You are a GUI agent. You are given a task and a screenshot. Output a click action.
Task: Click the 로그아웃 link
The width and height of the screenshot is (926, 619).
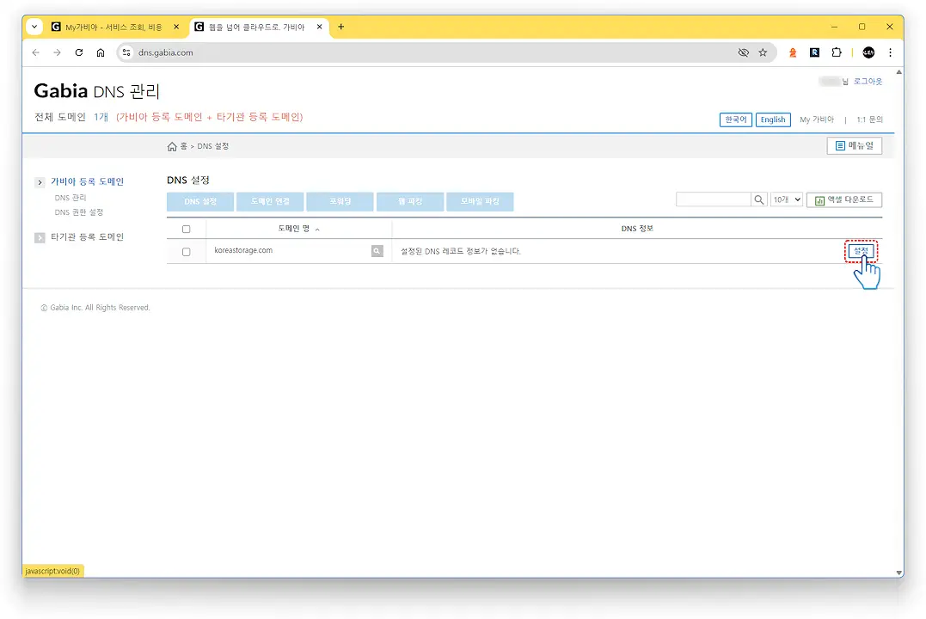coord(868,82)
